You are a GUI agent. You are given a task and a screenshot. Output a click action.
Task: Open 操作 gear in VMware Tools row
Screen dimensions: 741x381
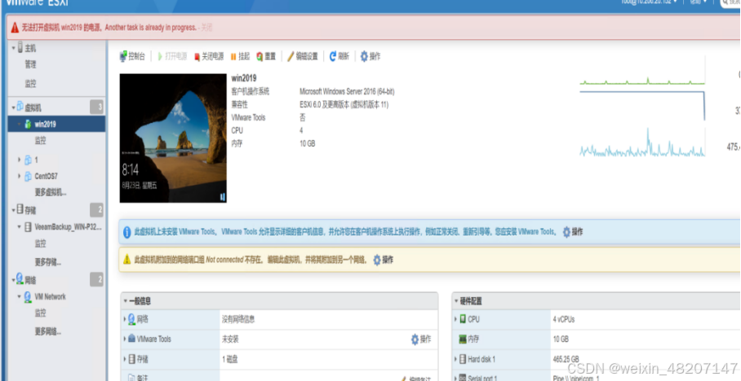coord(420,339)
